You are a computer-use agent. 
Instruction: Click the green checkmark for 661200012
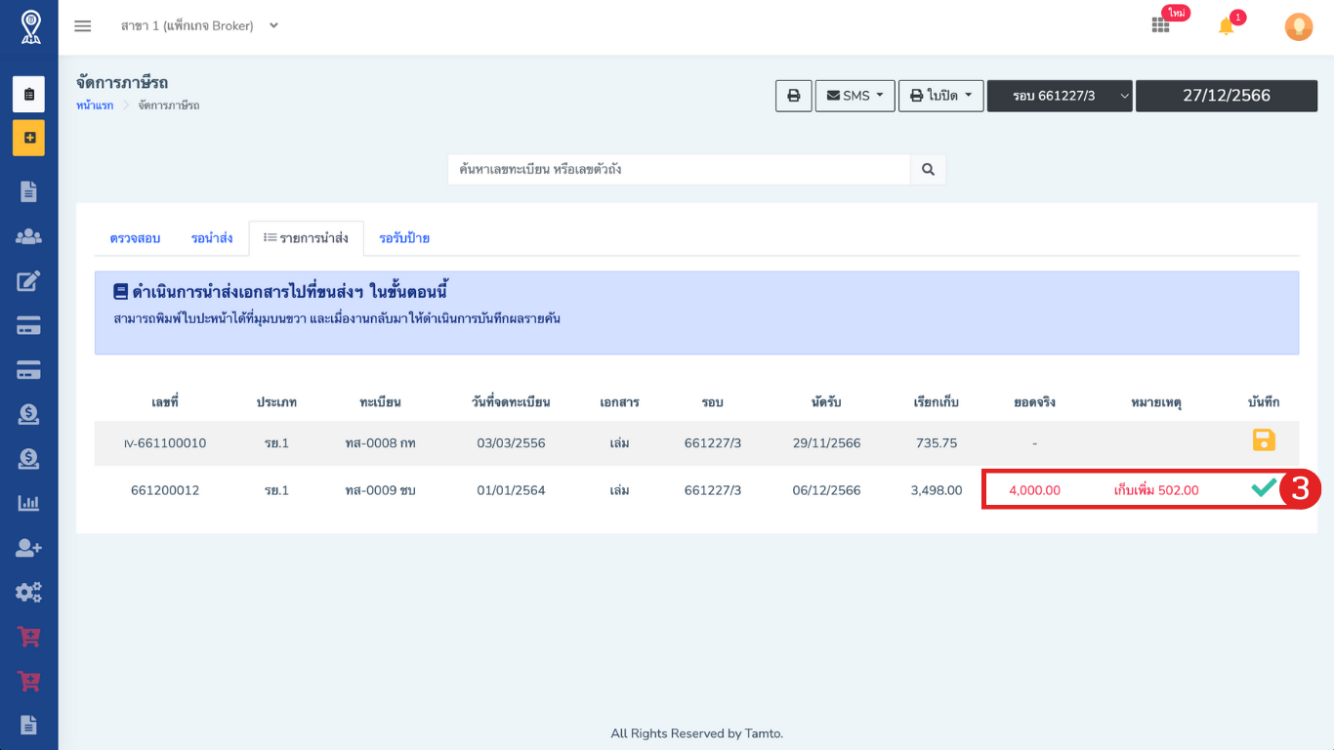(1264, 488)
